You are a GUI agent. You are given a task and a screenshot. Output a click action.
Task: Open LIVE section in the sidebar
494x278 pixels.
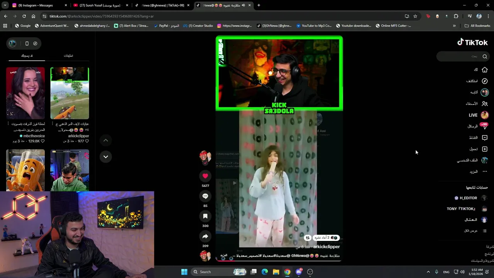[478, 115]
